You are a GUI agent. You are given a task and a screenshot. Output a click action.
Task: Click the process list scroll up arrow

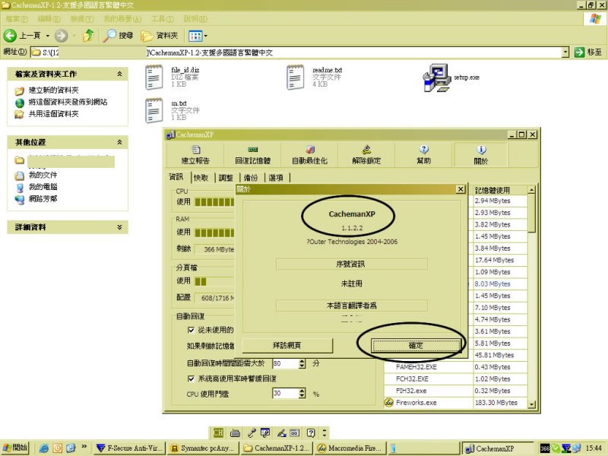click(531, 190)
